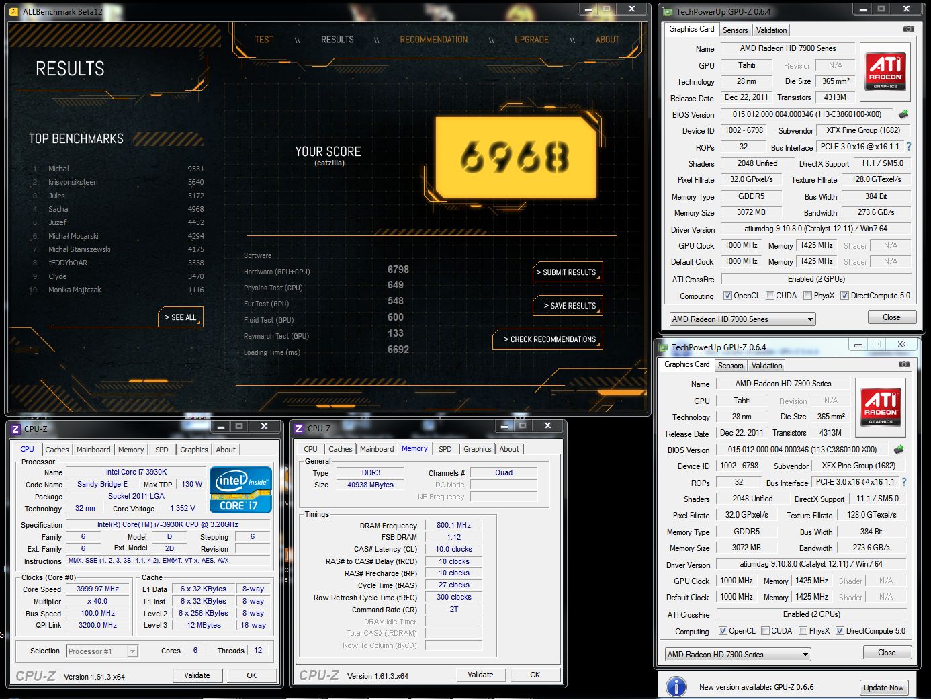Click the Z icon of the CPU-Z processor window
The width and height of the screenshot is (931, 699).
[x=15, y=429]
